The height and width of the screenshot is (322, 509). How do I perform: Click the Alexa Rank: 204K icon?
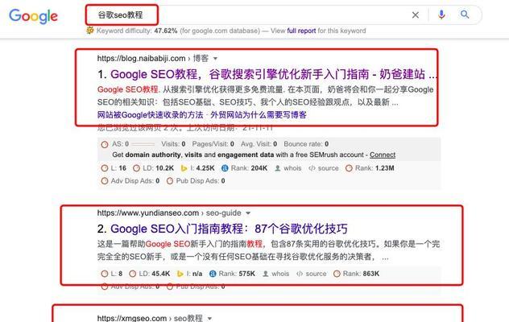225,168
